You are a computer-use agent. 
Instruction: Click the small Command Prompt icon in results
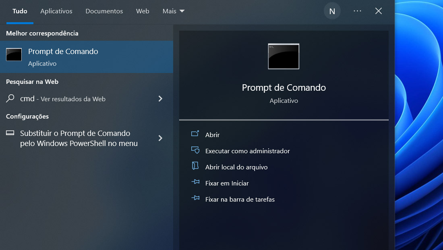pos(14,54)
